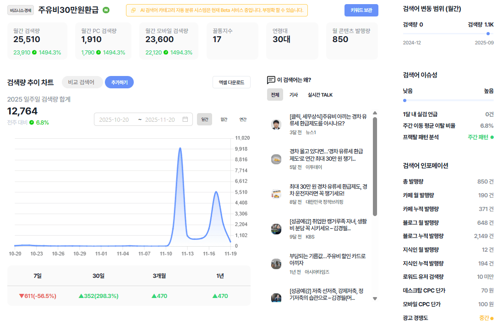The width and height of the screenshot is (503, 325).
Task: Click the 엑셀 다운로드 button
Action: coord(231,82)
